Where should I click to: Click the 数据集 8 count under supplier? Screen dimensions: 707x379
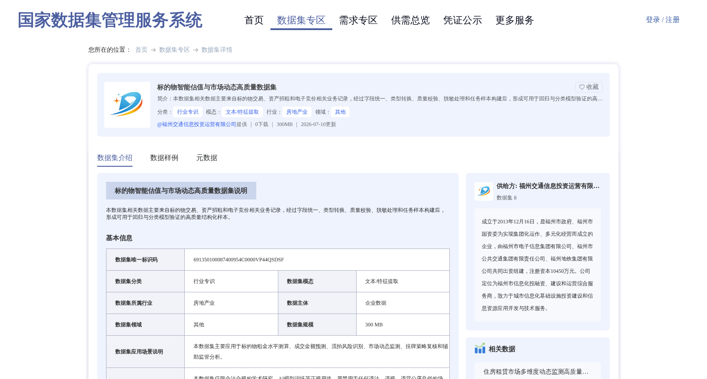pyautogui.click(x=506, y=198)
